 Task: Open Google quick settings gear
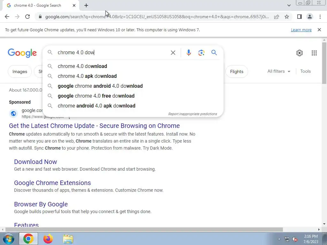coord(300,53)
